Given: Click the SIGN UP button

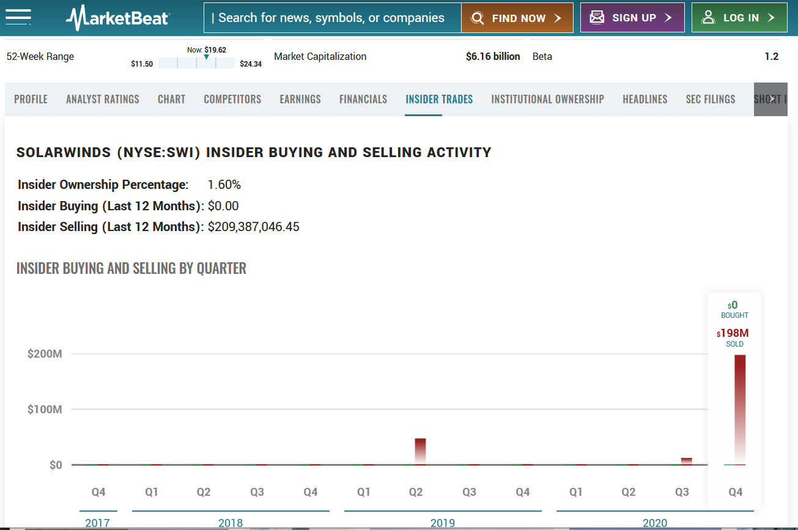Looking at the screenshot, I should click(632, 18).
